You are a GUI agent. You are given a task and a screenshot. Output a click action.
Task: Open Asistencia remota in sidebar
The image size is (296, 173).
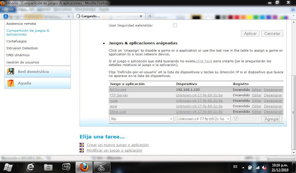[x=21, y=24]
